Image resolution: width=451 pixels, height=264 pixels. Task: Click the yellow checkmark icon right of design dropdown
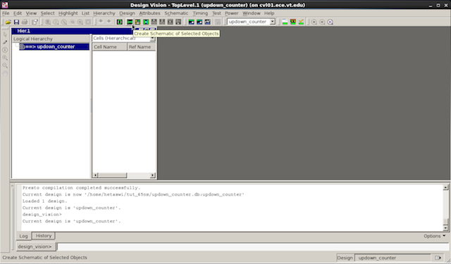coord(301,22)
